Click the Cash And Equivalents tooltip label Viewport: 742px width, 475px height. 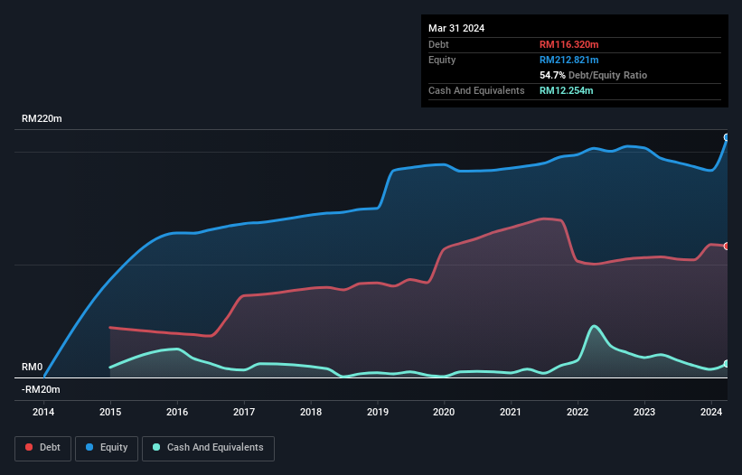476,90
